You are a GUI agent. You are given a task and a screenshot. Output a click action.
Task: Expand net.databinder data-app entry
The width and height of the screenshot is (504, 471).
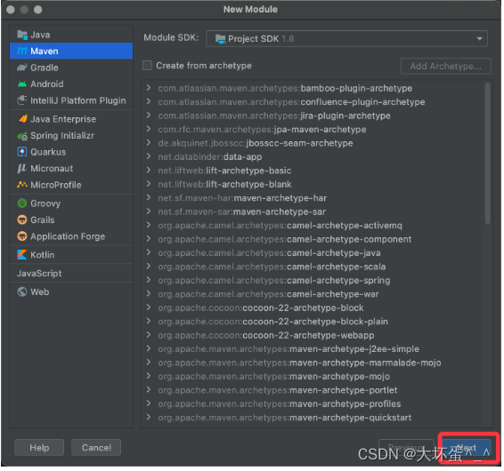149,156
